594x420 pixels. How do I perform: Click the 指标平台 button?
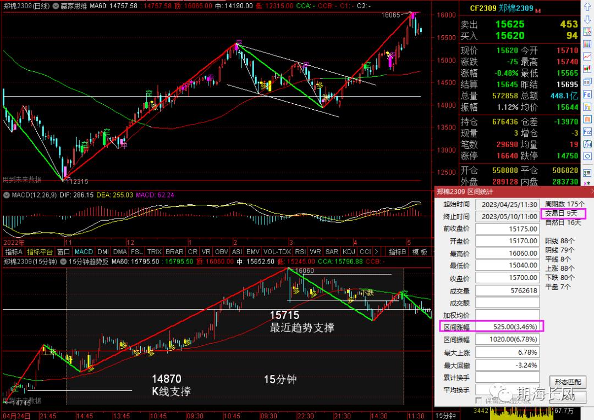point(40,252)
